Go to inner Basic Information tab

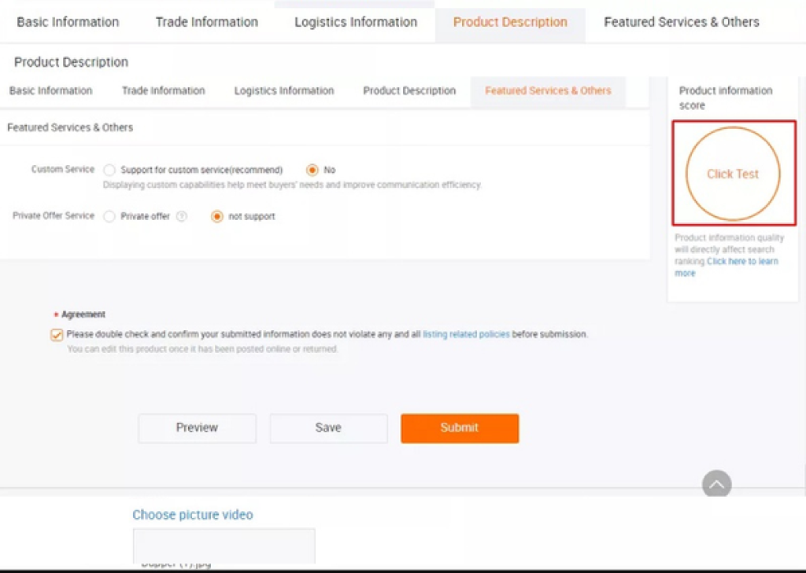pos(51,91)
